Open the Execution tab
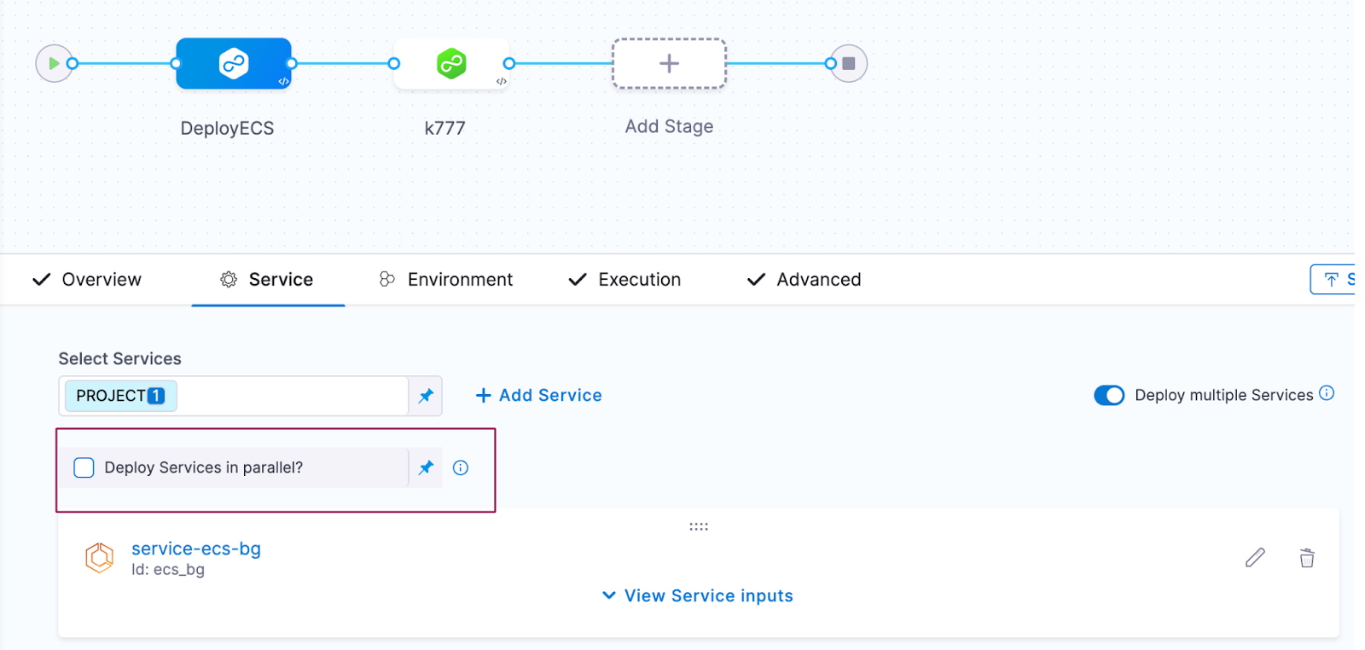 [x=625, y=280]
